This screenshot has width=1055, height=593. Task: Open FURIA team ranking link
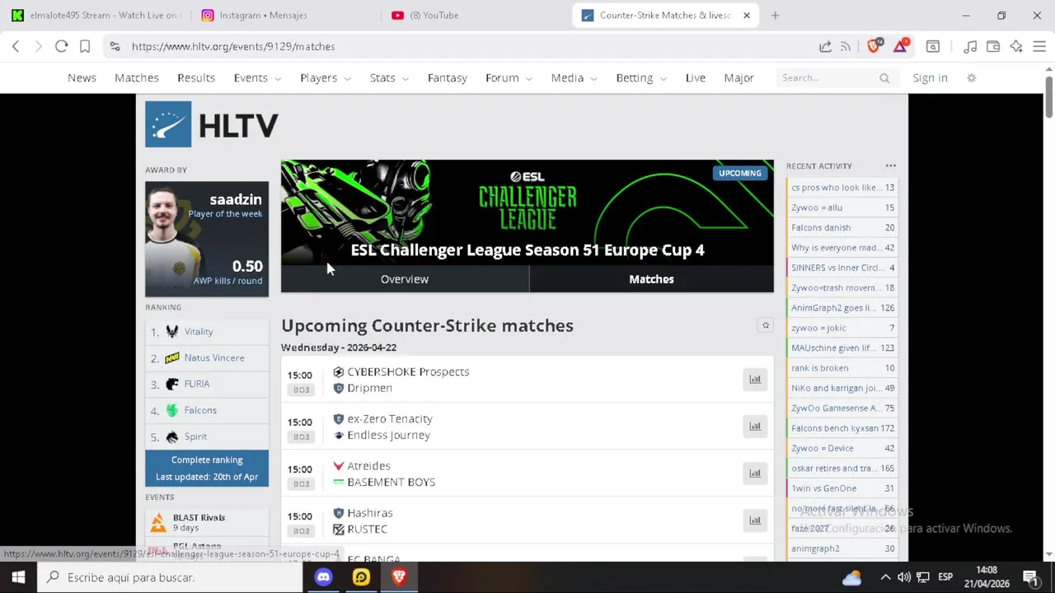pos(197,384)
